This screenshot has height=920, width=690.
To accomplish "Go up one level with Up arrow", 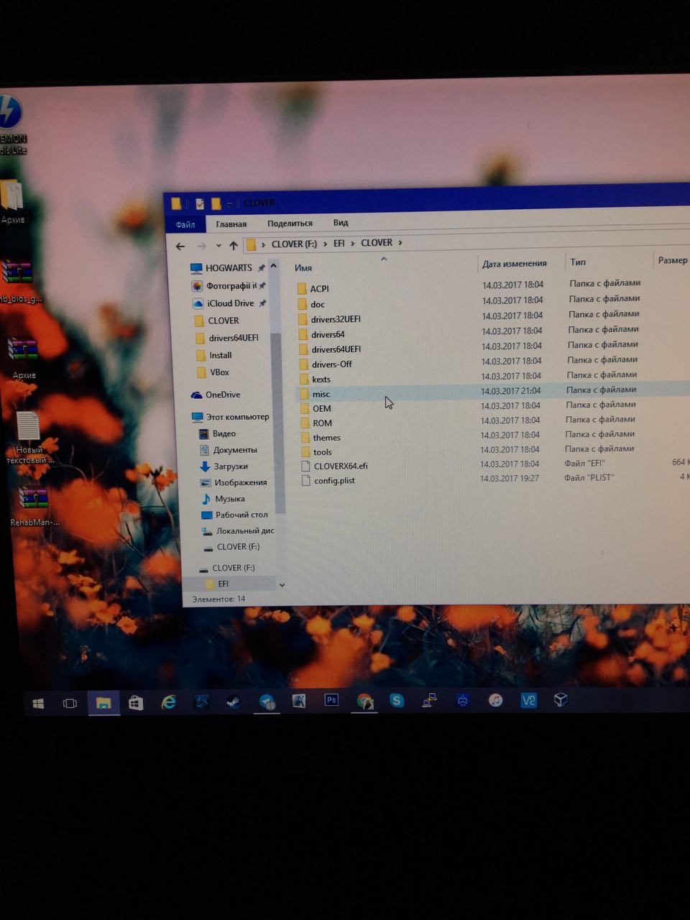I will click(x=233, y=245).
